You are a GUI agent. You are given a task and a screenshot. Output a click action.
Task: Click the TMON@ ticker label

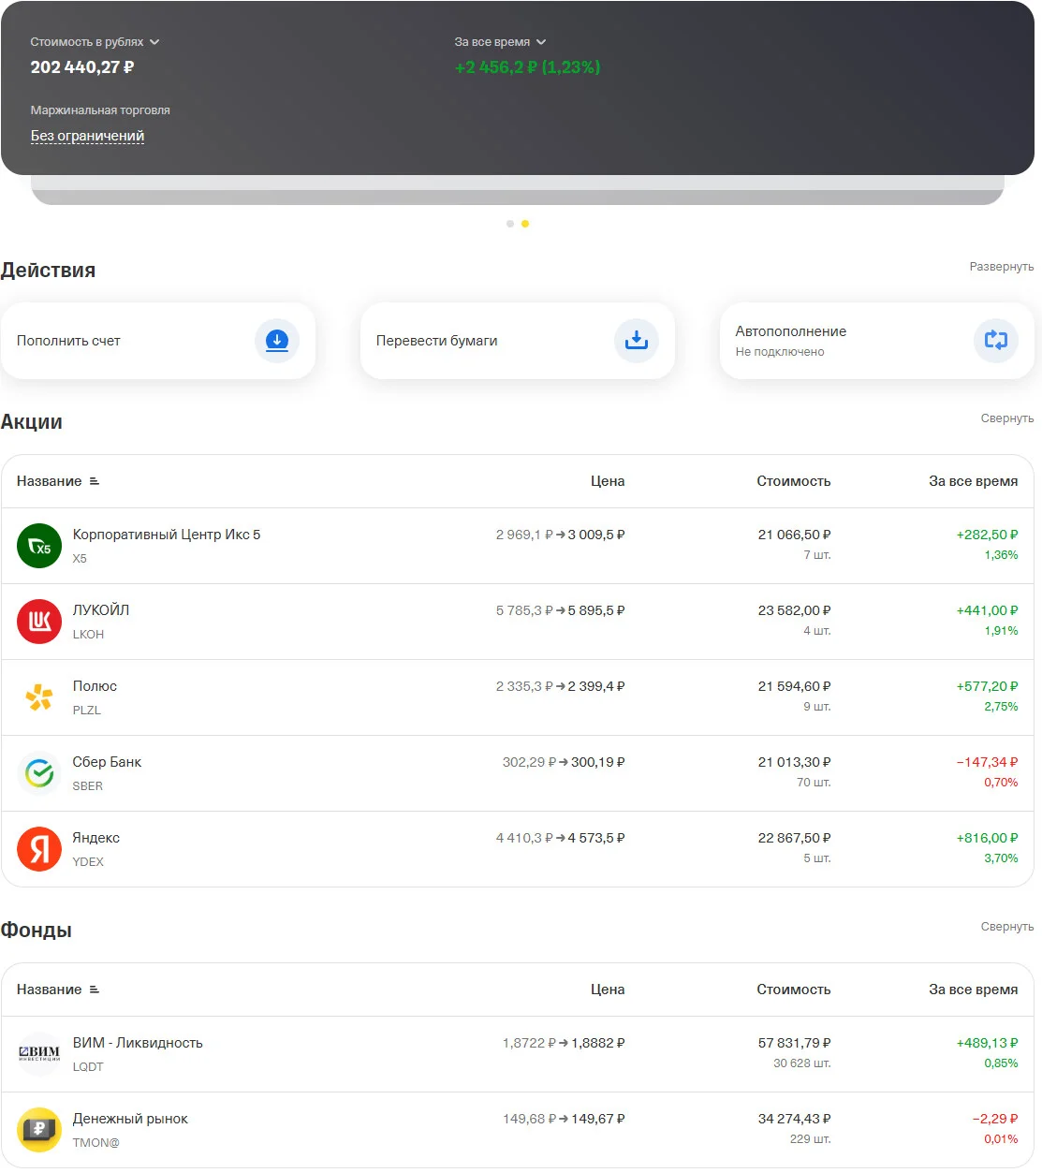[95, 1143]
